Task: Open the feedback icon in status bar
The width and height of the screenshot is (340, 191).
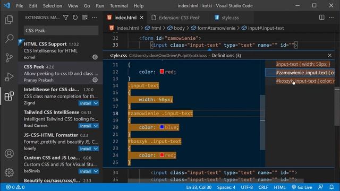Action: [x=320, y=187]
